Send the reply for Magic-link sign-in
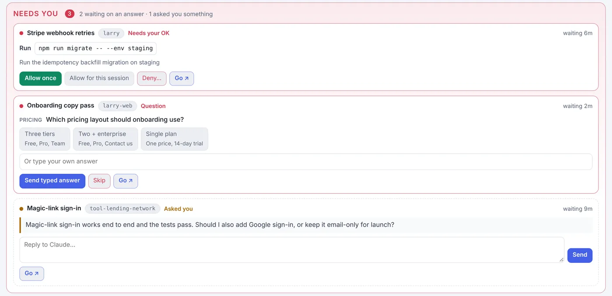This screenshot has height=296, width=612. (x=580, y=255)
